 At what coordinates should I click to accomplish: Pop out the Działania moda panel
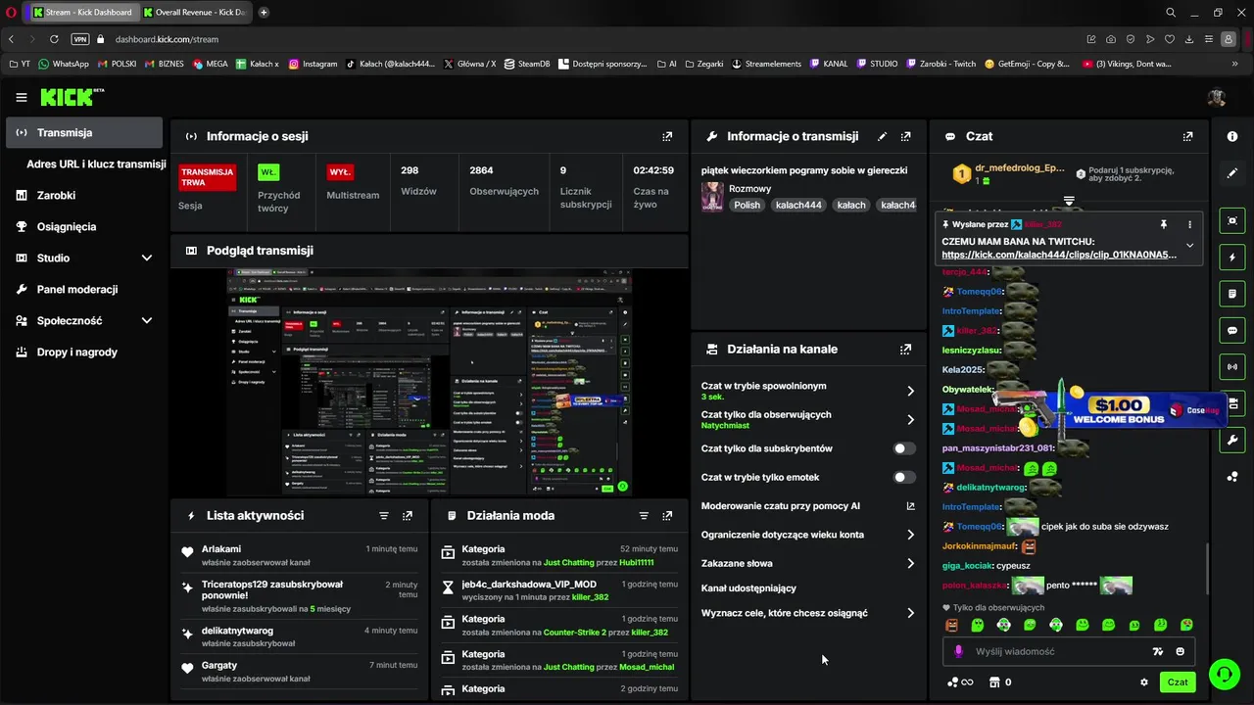coord(667,516)
